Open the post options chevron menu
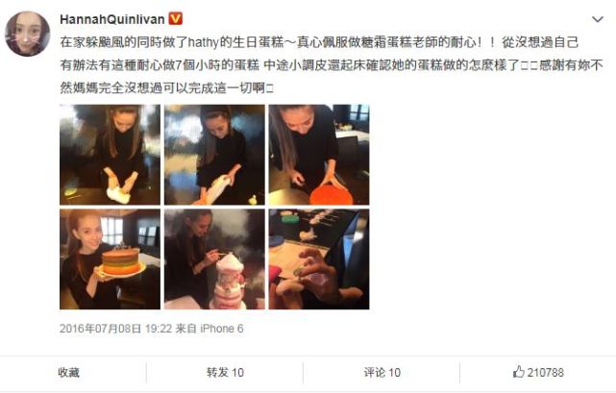This screenshot has height=393, width=616. [x=598, y=19]
